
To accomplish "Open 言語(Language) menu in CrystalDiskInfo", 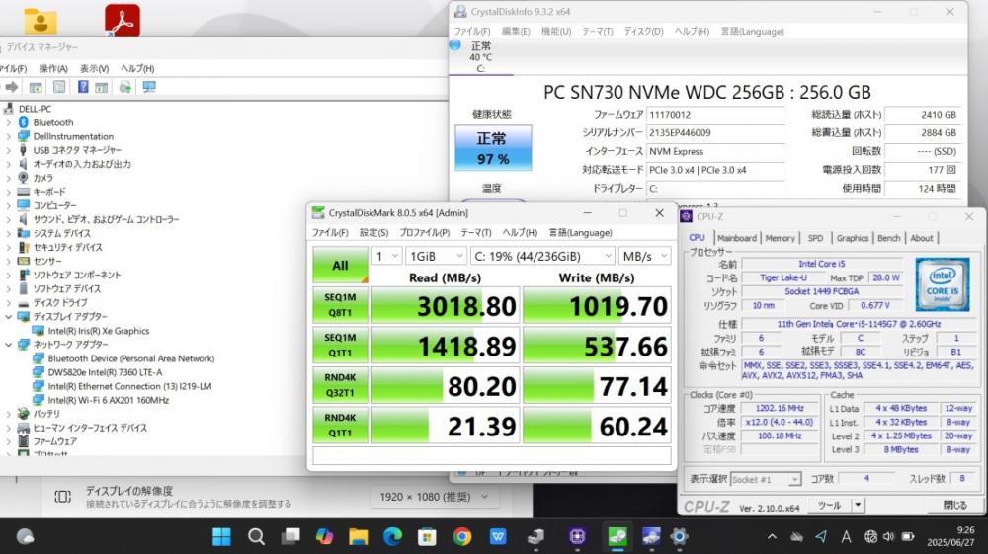I will click(752, 31).
